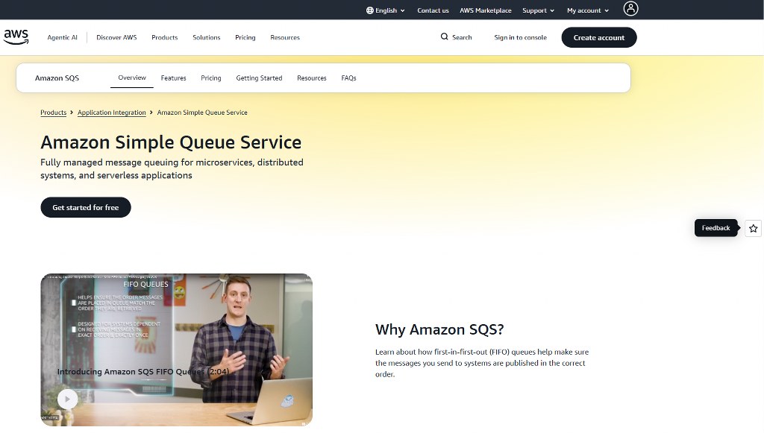Follow the Application Integration breadcrumb
764x433 pixels.
[x=112, y=113]
